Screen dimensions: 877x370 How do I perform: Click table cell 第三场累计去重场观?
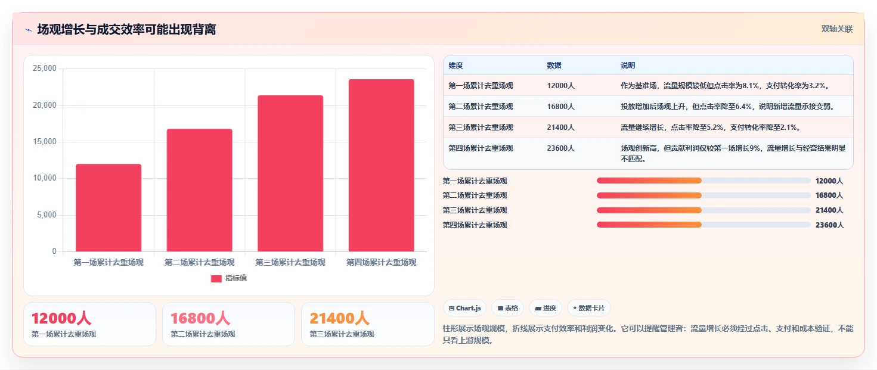click(481, 128)
